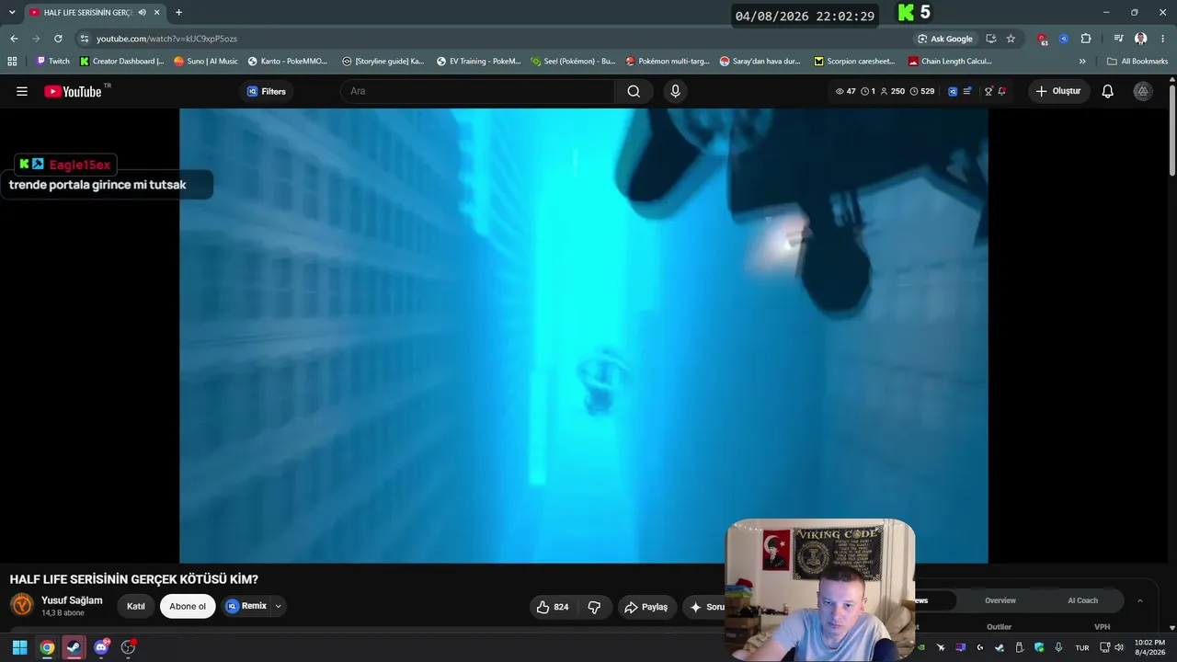Image resolution: width=1177 pixels, height=662 pixels.
Task: Open the Seel (Pokémon) bookmark
Action: coord(572,62)
